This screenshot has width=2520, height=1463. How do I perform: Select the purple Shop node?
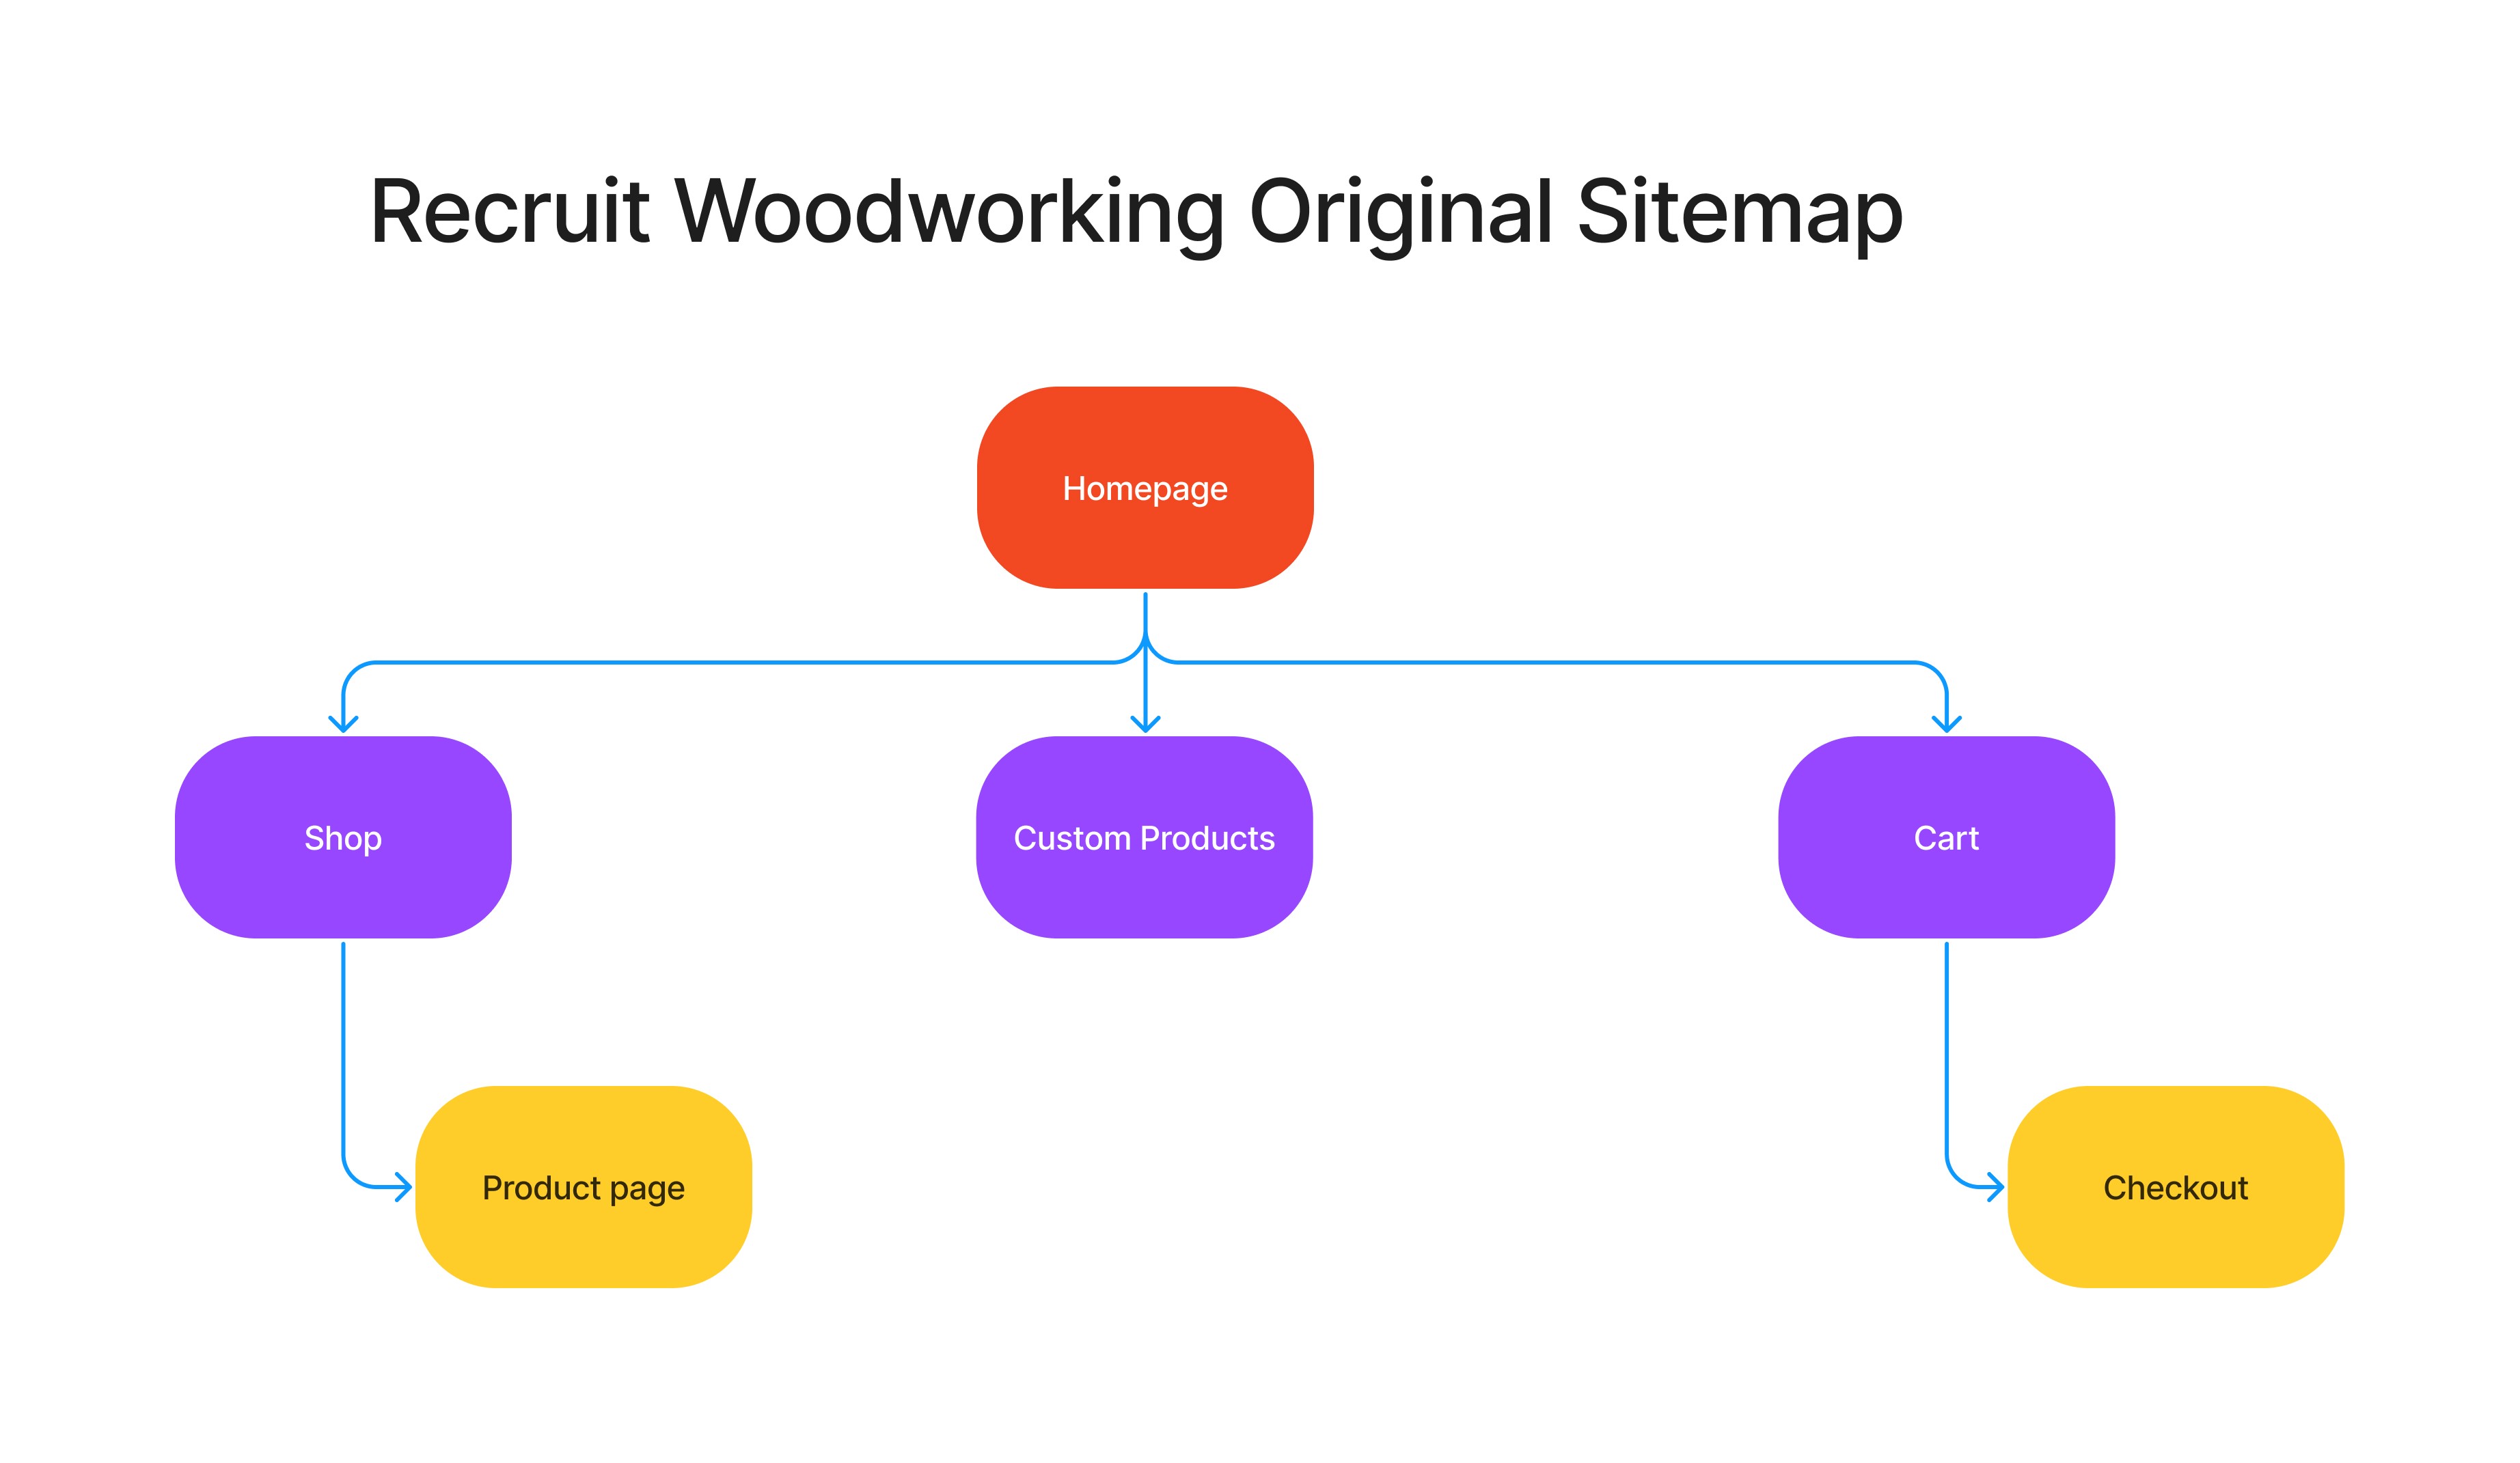click(x=343, y=837)
